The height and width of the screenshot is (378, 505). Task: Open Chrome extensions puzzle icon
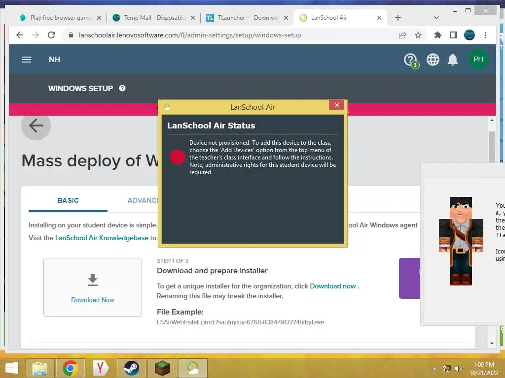(x=438, y=35)
